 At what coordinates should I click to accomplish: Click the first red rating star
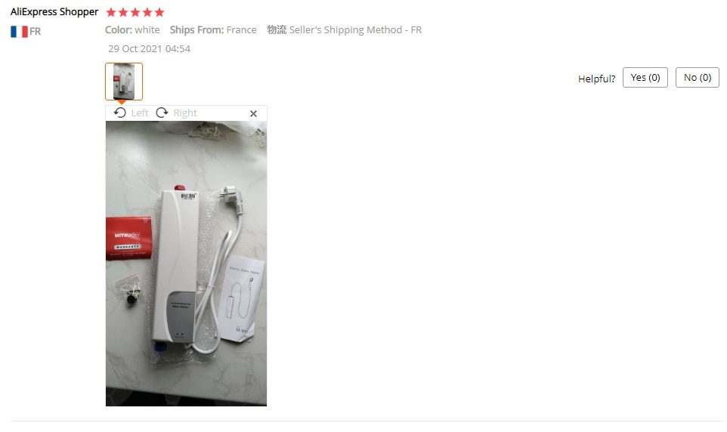[x=111, y=12]
